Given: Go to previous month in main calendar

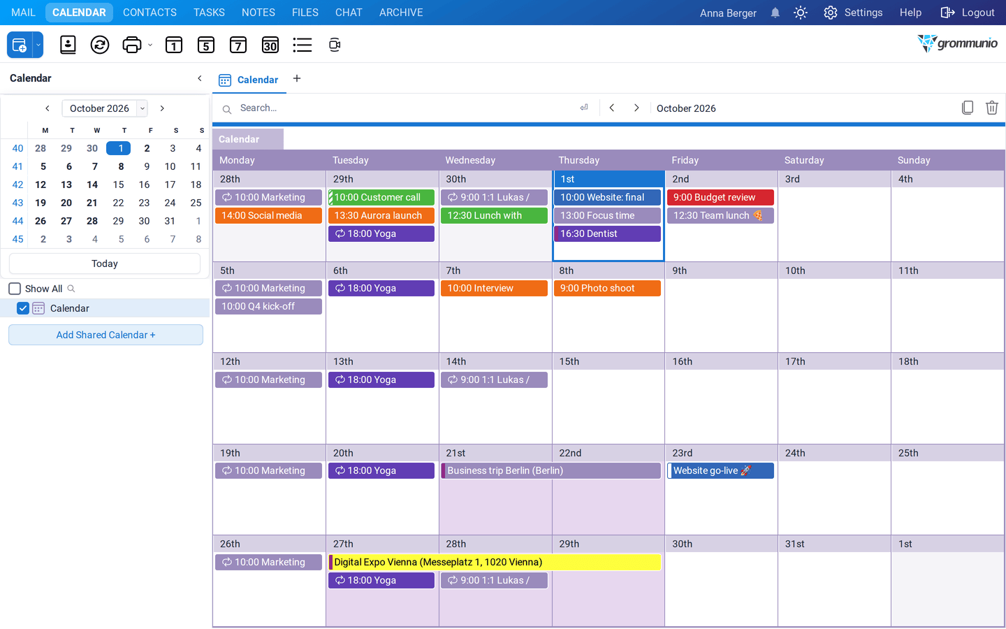Looking at the screenshot, I should click(612, 108).
